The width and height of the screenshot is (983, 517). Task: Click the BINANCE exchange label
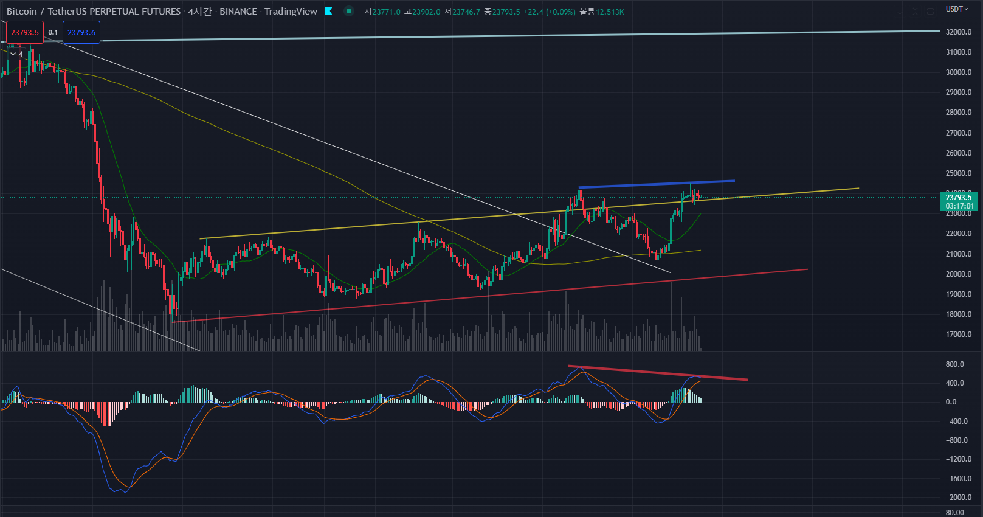pyautogui.click(x=238, y=12)
